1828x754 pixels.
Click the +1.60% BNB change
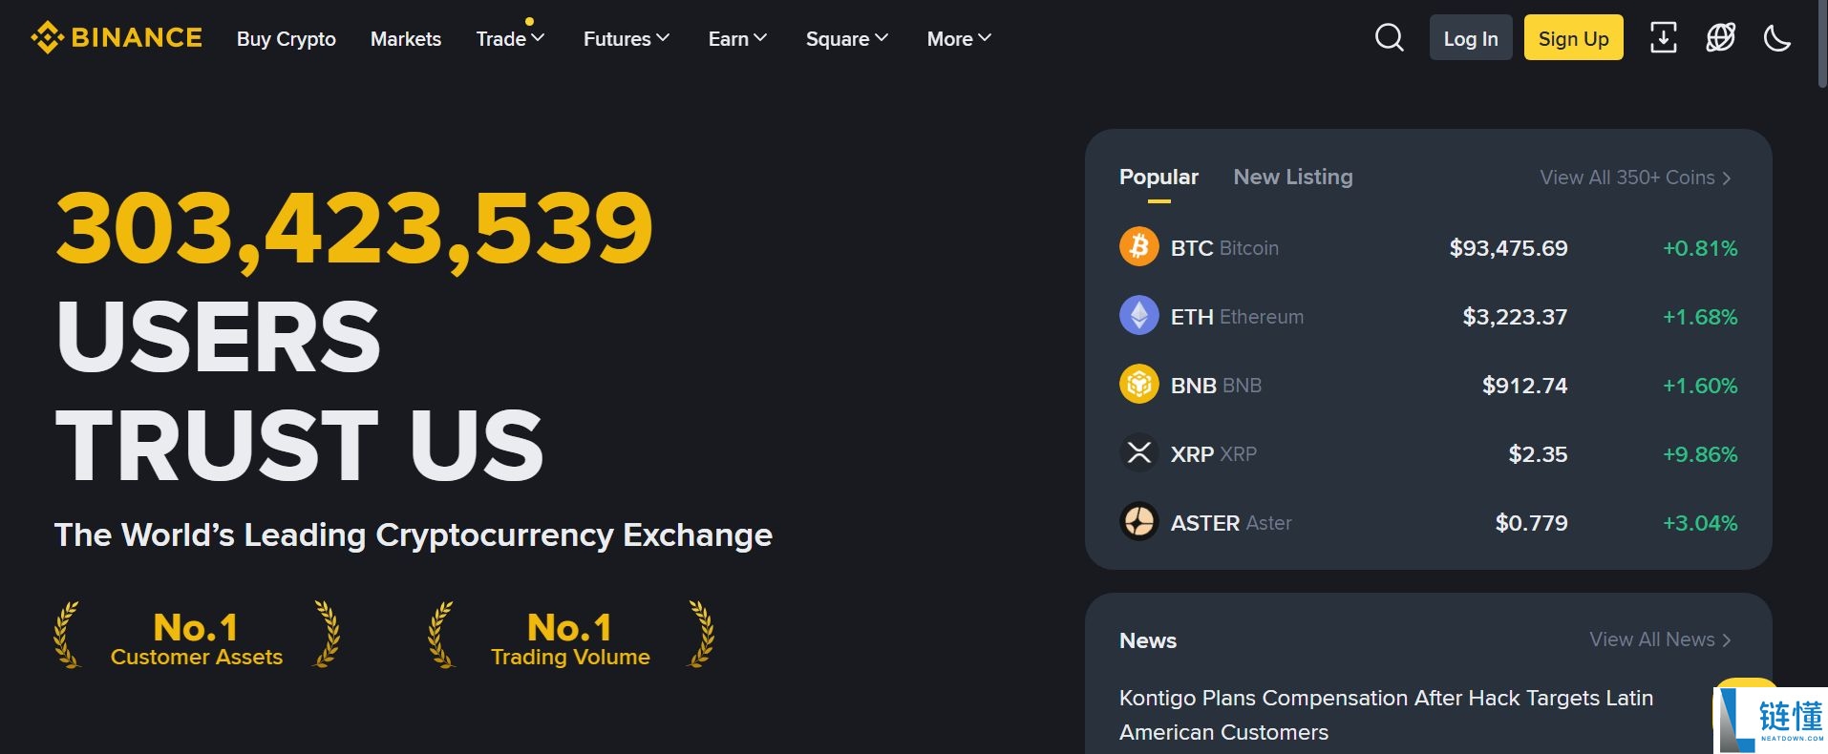[1700, 386]
